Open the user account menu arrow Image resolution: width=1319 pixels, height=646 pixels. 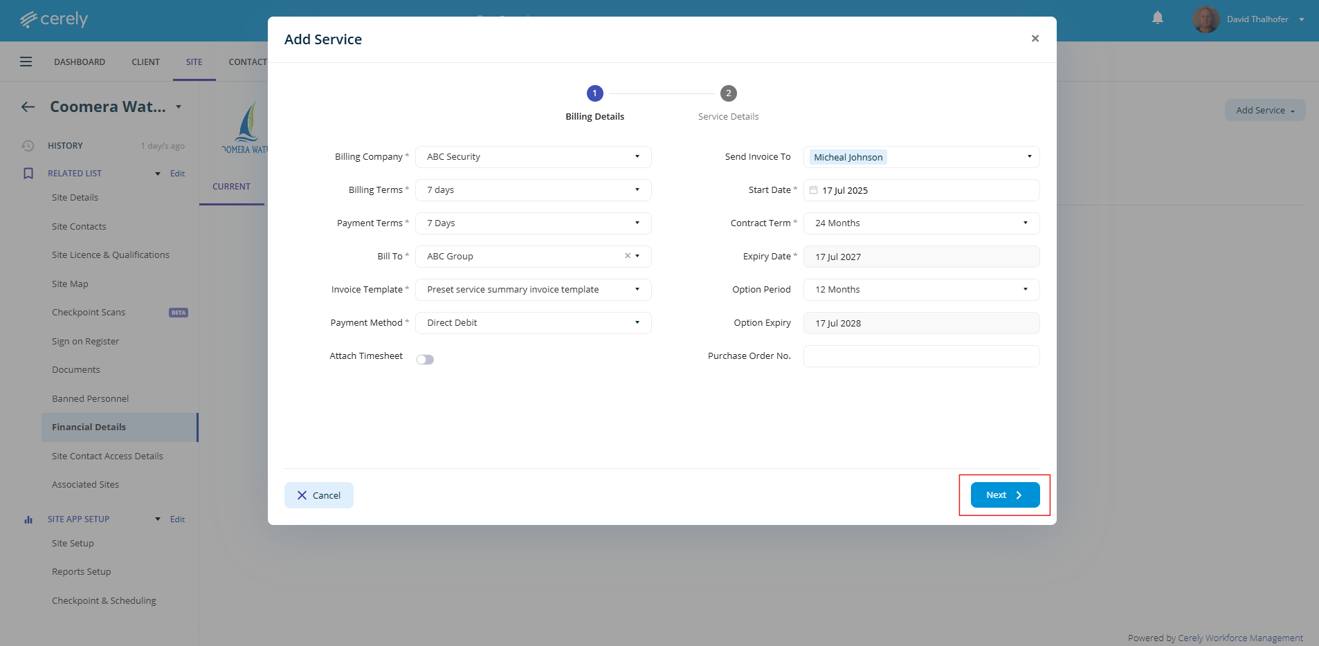tap(1302, 19)
